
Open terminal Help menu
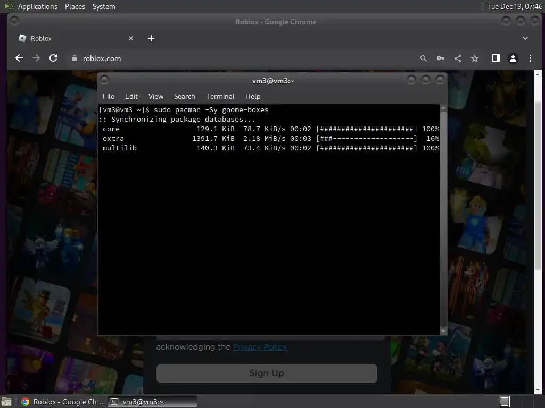253,97
